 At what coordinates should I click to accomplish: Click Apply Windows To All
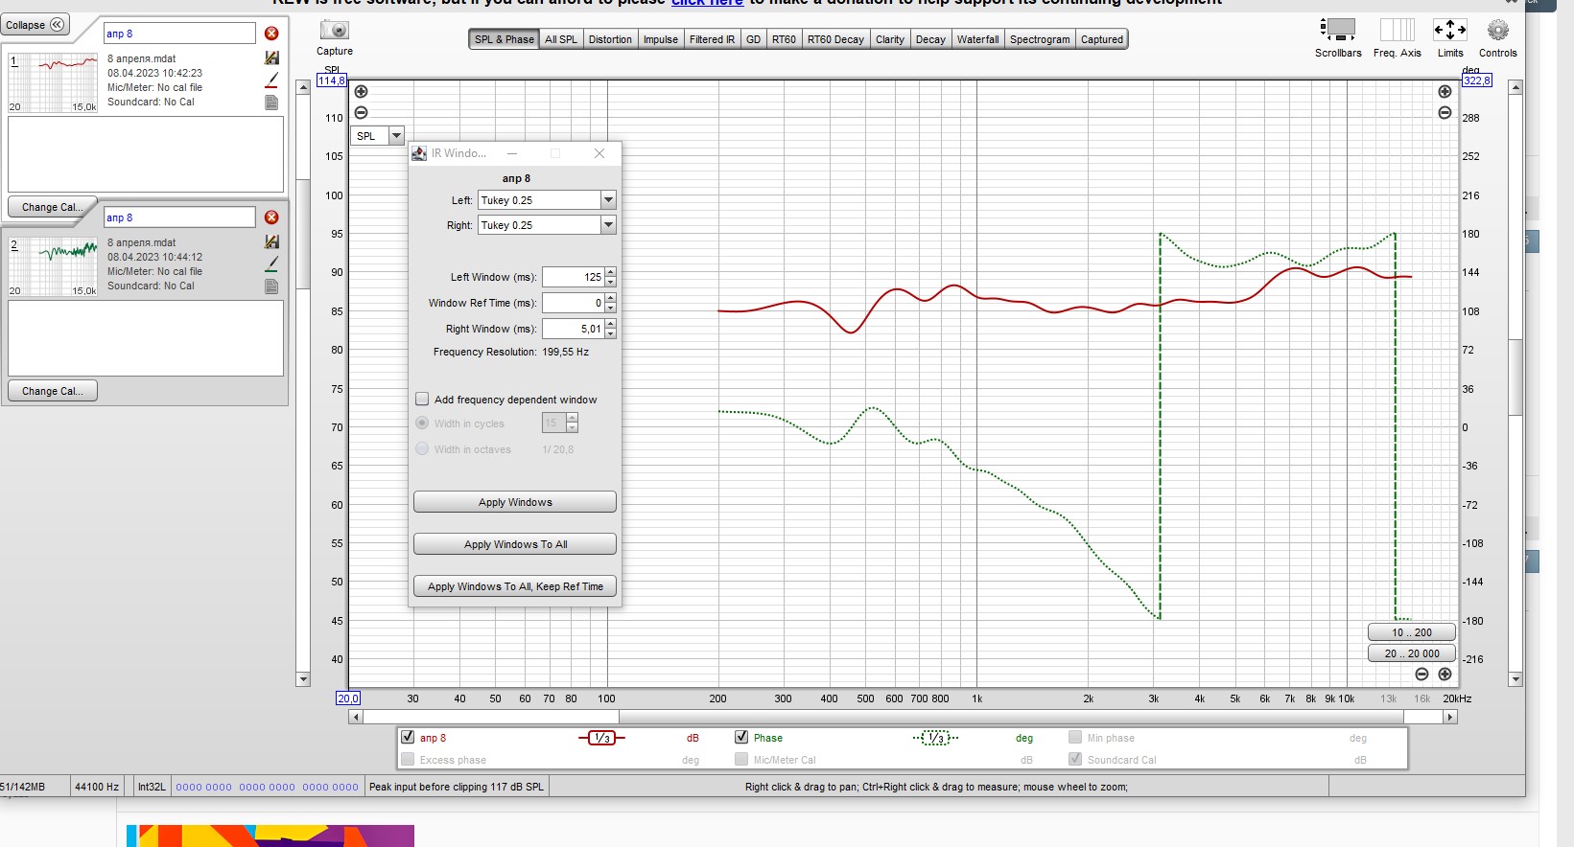[515, 544]
